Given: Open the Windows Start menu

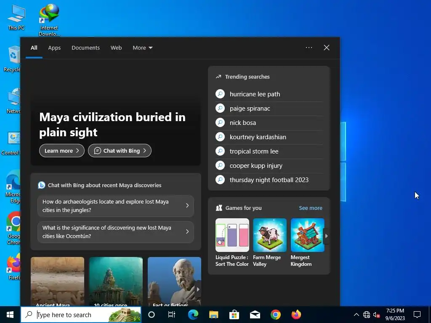Looking at the screenshot, I should coord(10,315).
